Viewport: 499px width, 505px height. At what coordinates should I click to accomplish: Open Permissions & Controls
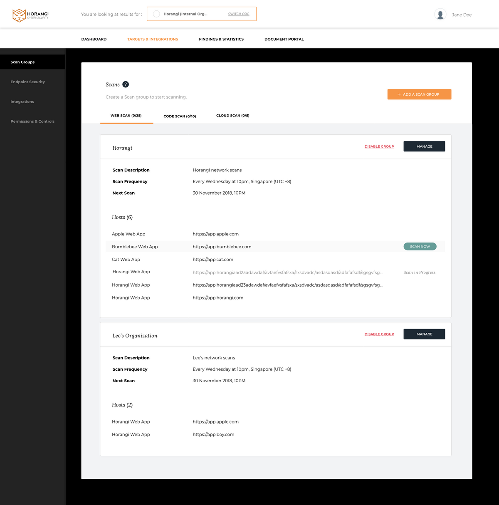[32, 121]
